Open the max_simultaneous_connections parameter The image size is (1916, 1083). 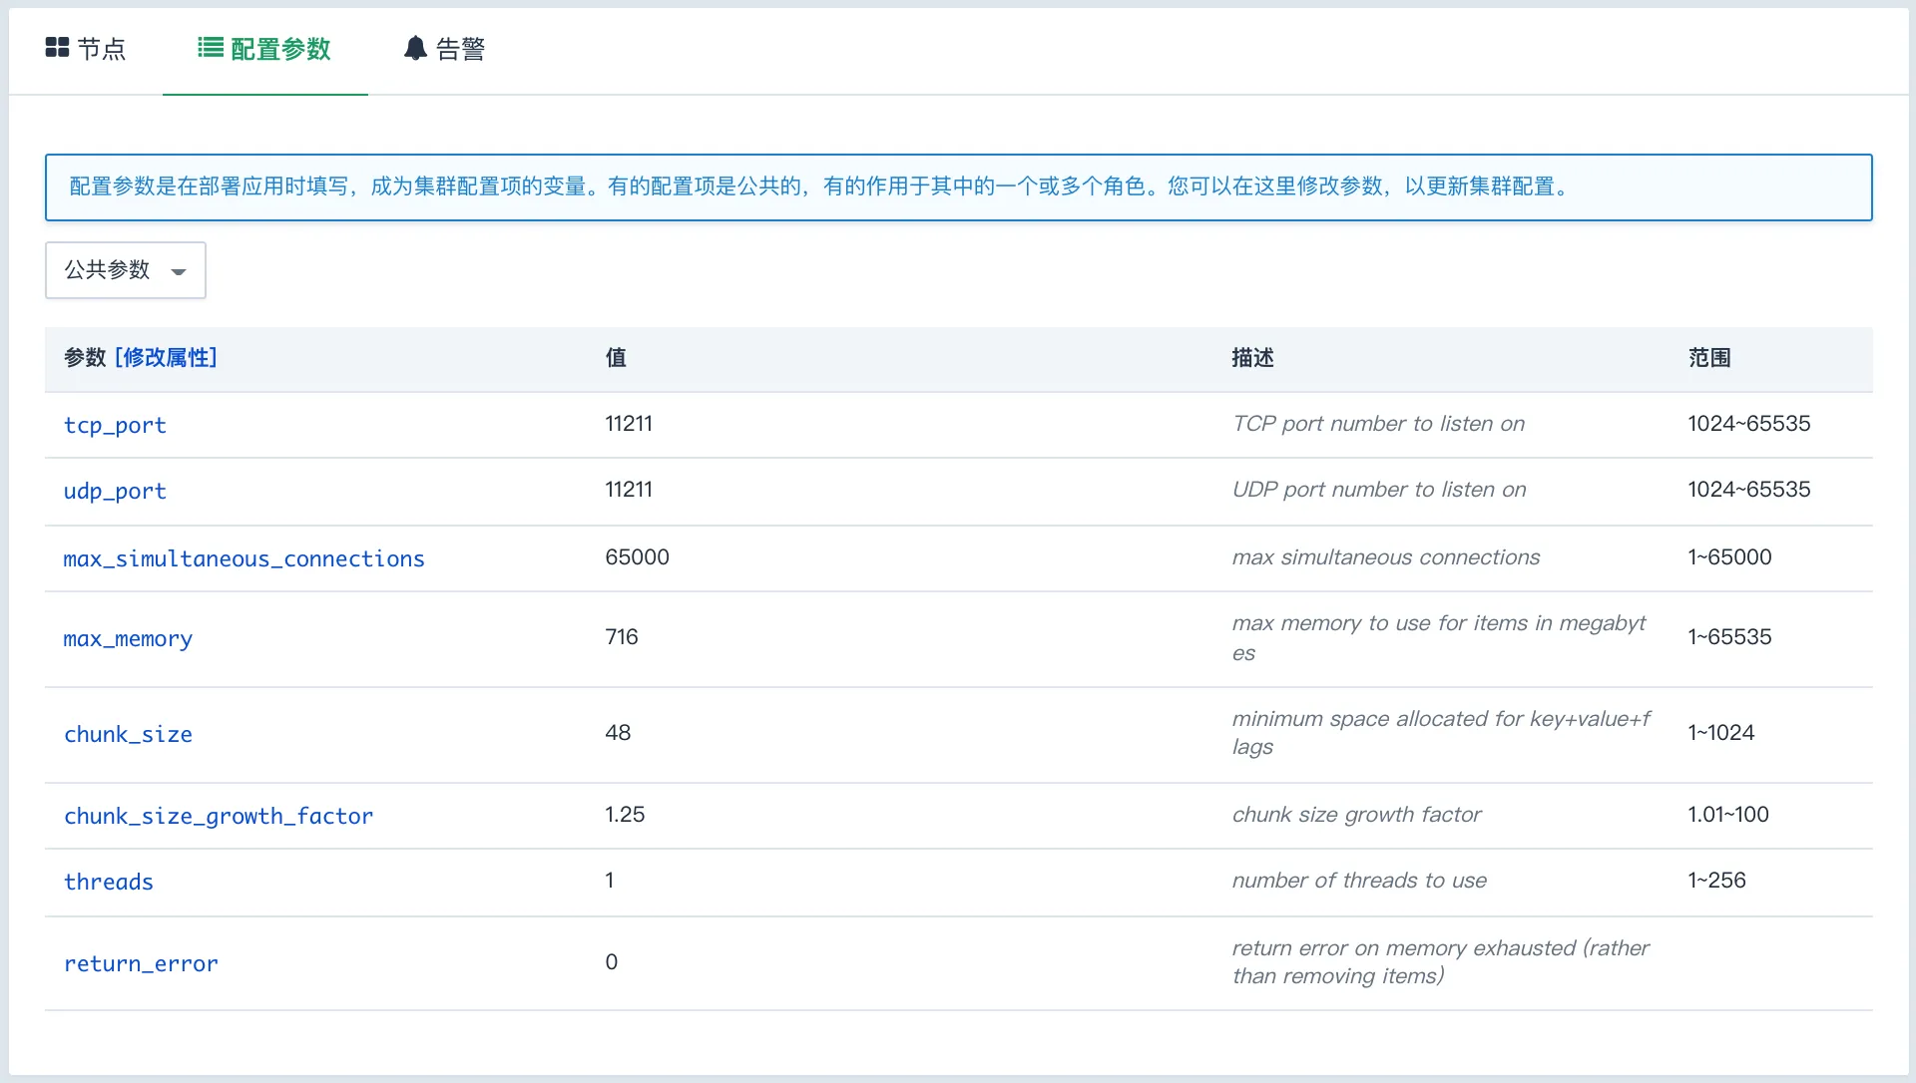pos(243,558)
